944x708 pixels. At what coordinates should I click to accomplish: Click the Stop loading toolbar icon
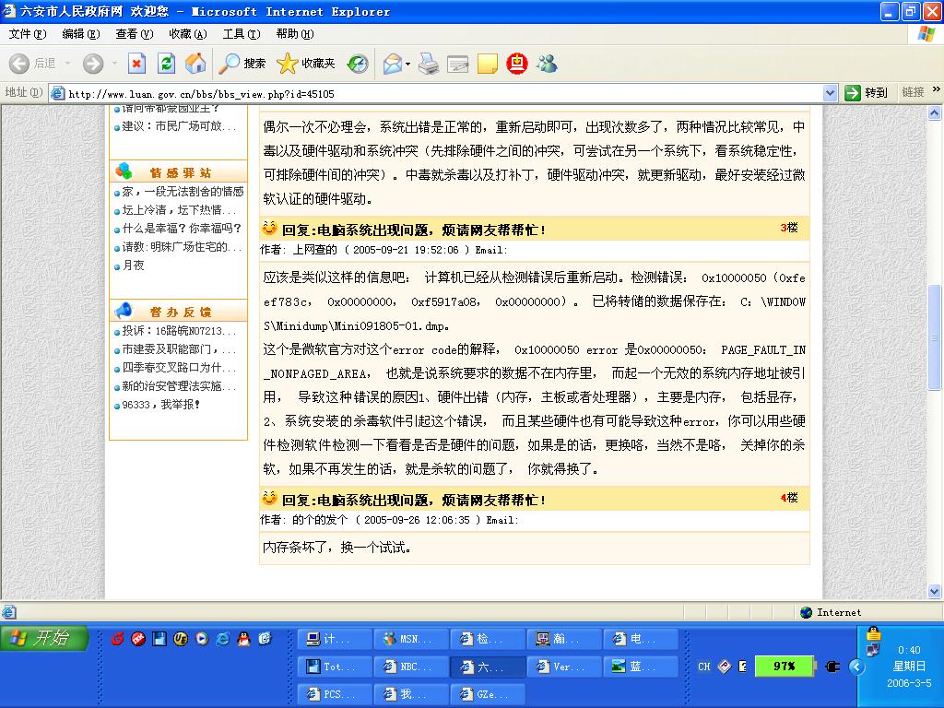pos(136,64)
